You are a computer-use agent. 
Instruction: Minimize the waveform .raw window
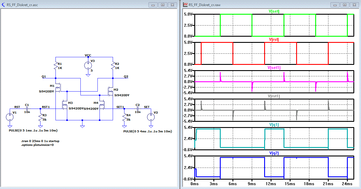[x=335, y=5]
